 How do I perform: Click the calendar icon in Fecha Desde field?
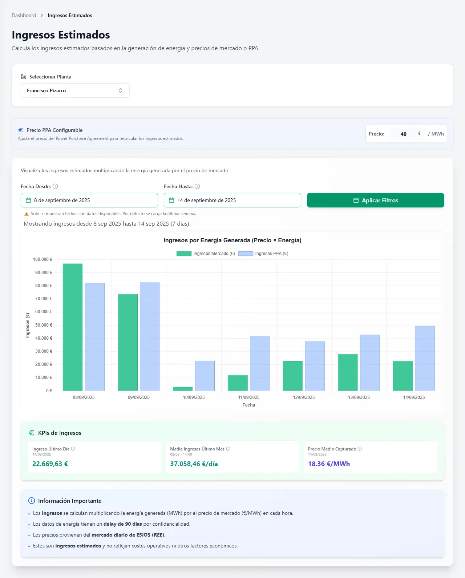click(x=28, y=200)
